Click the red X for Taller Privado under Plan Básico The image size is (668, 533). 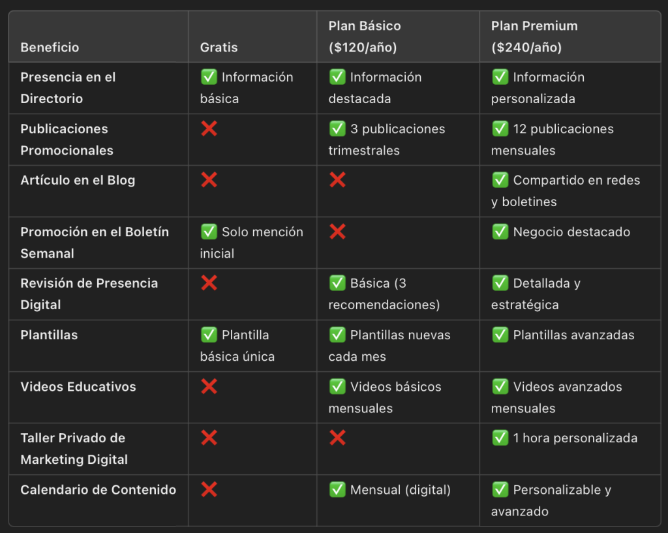[x=337, y=438]
